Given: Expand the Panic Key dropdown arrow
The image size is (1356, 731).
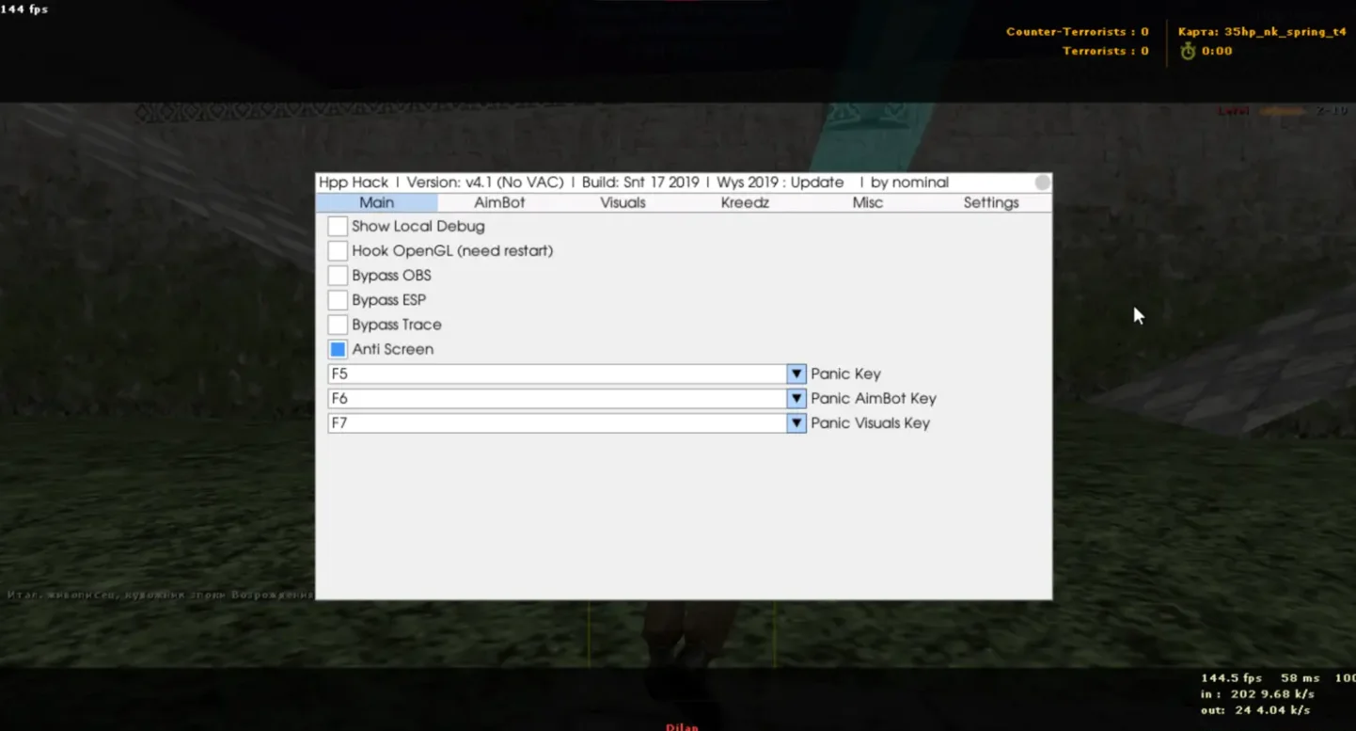Looking at the screenshot, I should [x=796, y=373].
